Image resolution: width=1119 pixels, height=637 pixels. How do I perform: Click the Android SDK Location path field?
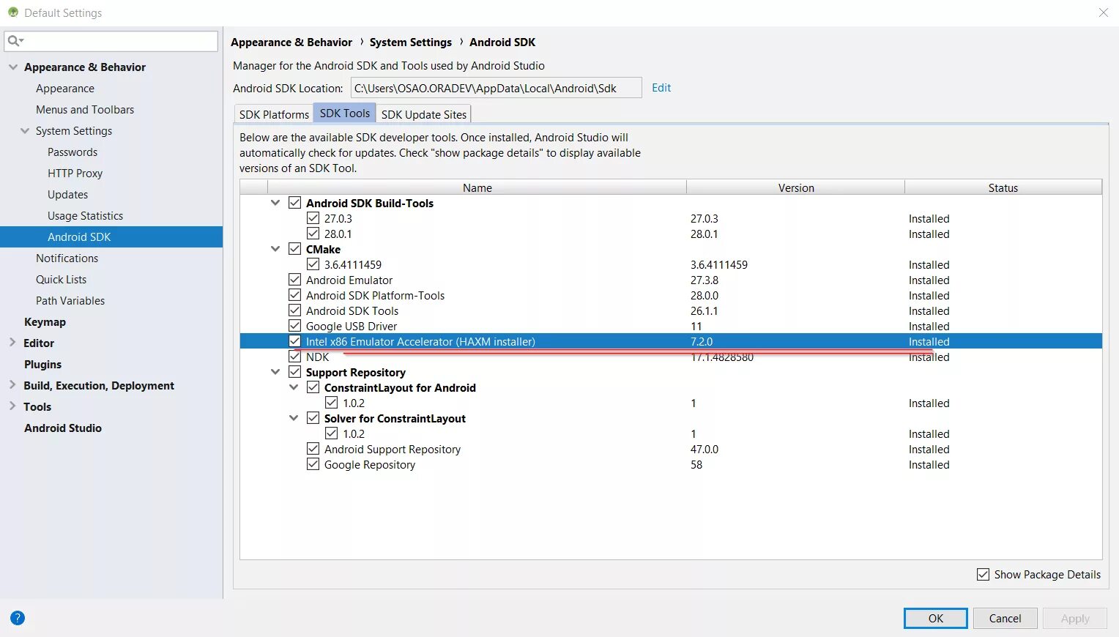(x=497, y=88)
